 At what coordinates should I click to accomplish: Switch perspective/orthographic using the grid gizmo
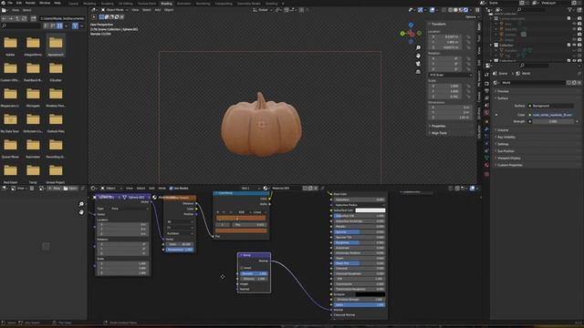418,71
